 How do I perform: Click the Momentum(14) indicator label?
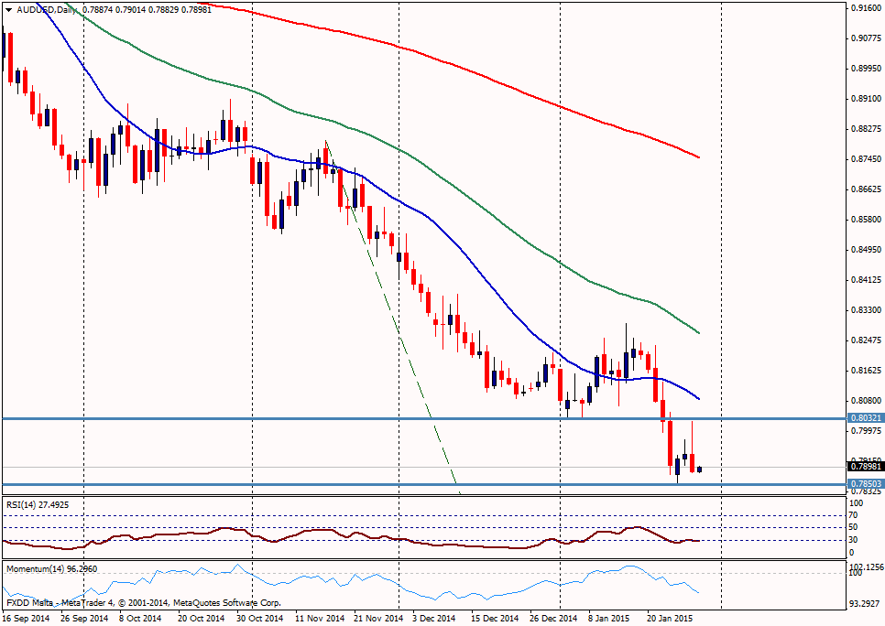click(49, 568)
